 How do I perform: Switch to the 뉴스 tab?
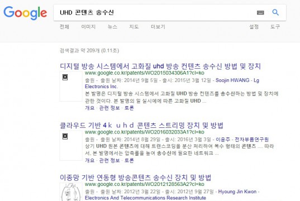tap(112, 27)
